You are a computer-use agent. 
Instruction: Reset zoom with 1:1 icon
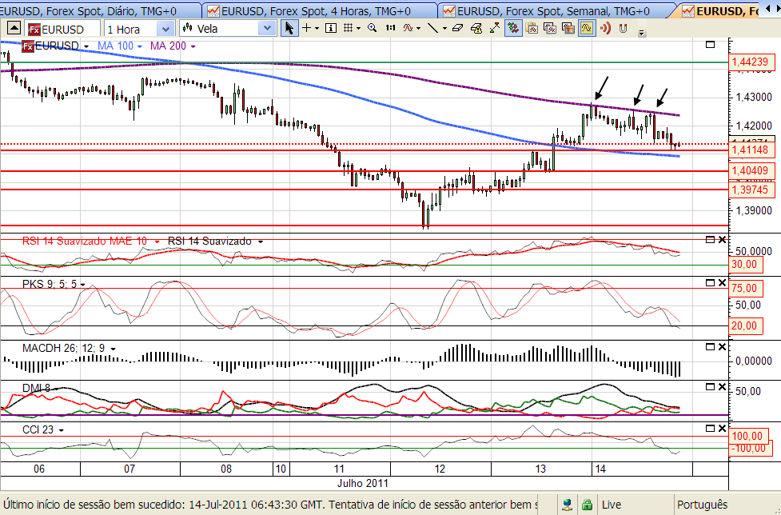pos(390,29)
